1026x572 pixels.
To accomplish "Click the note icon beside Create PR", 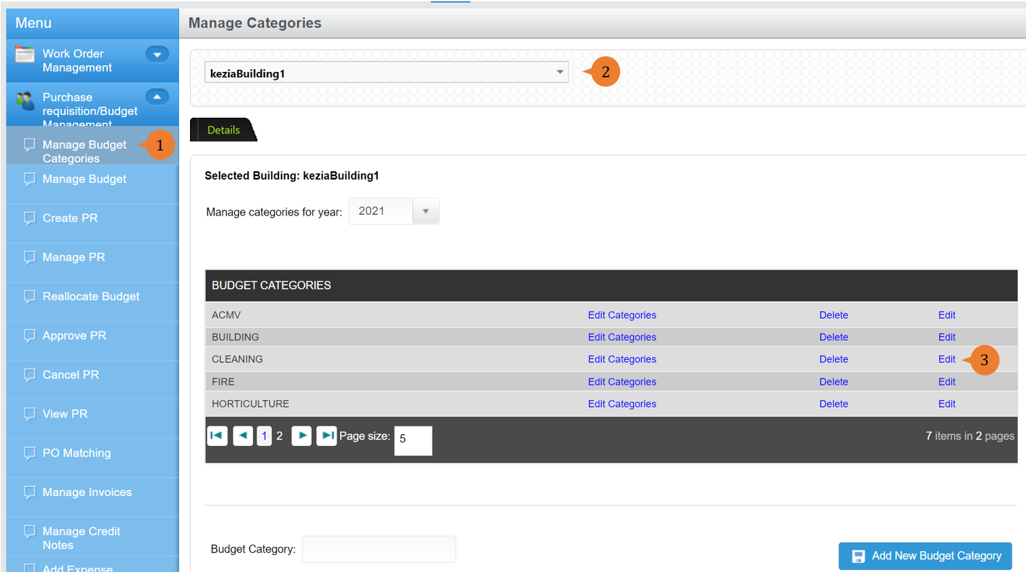I will click(29, 218).
